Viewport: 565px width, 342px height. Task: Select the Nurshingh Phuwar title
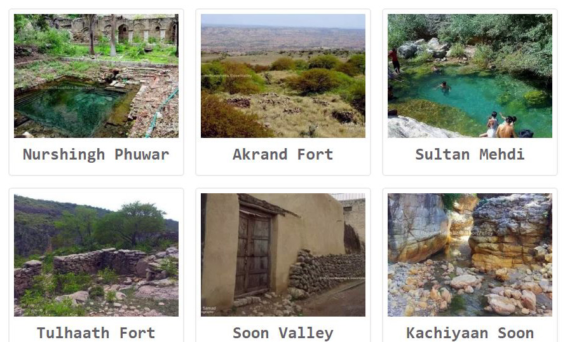[x=96, y=154]
